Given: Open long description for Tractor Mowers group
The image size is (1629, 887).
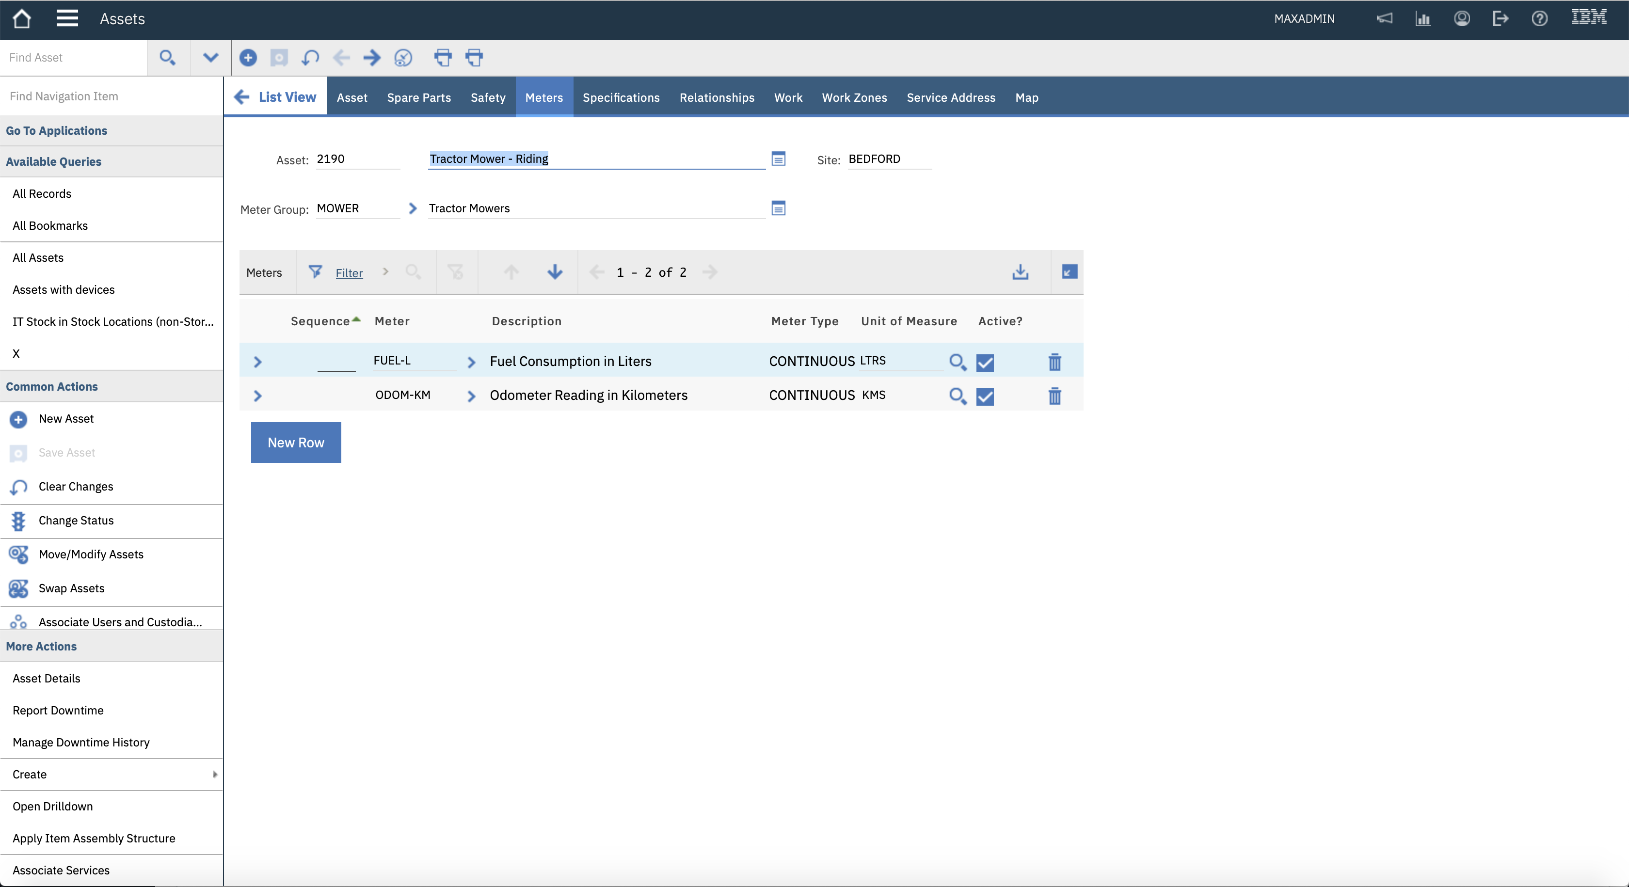Looking at the screenshot, I should pyautogui.click(x=779, y=208).
